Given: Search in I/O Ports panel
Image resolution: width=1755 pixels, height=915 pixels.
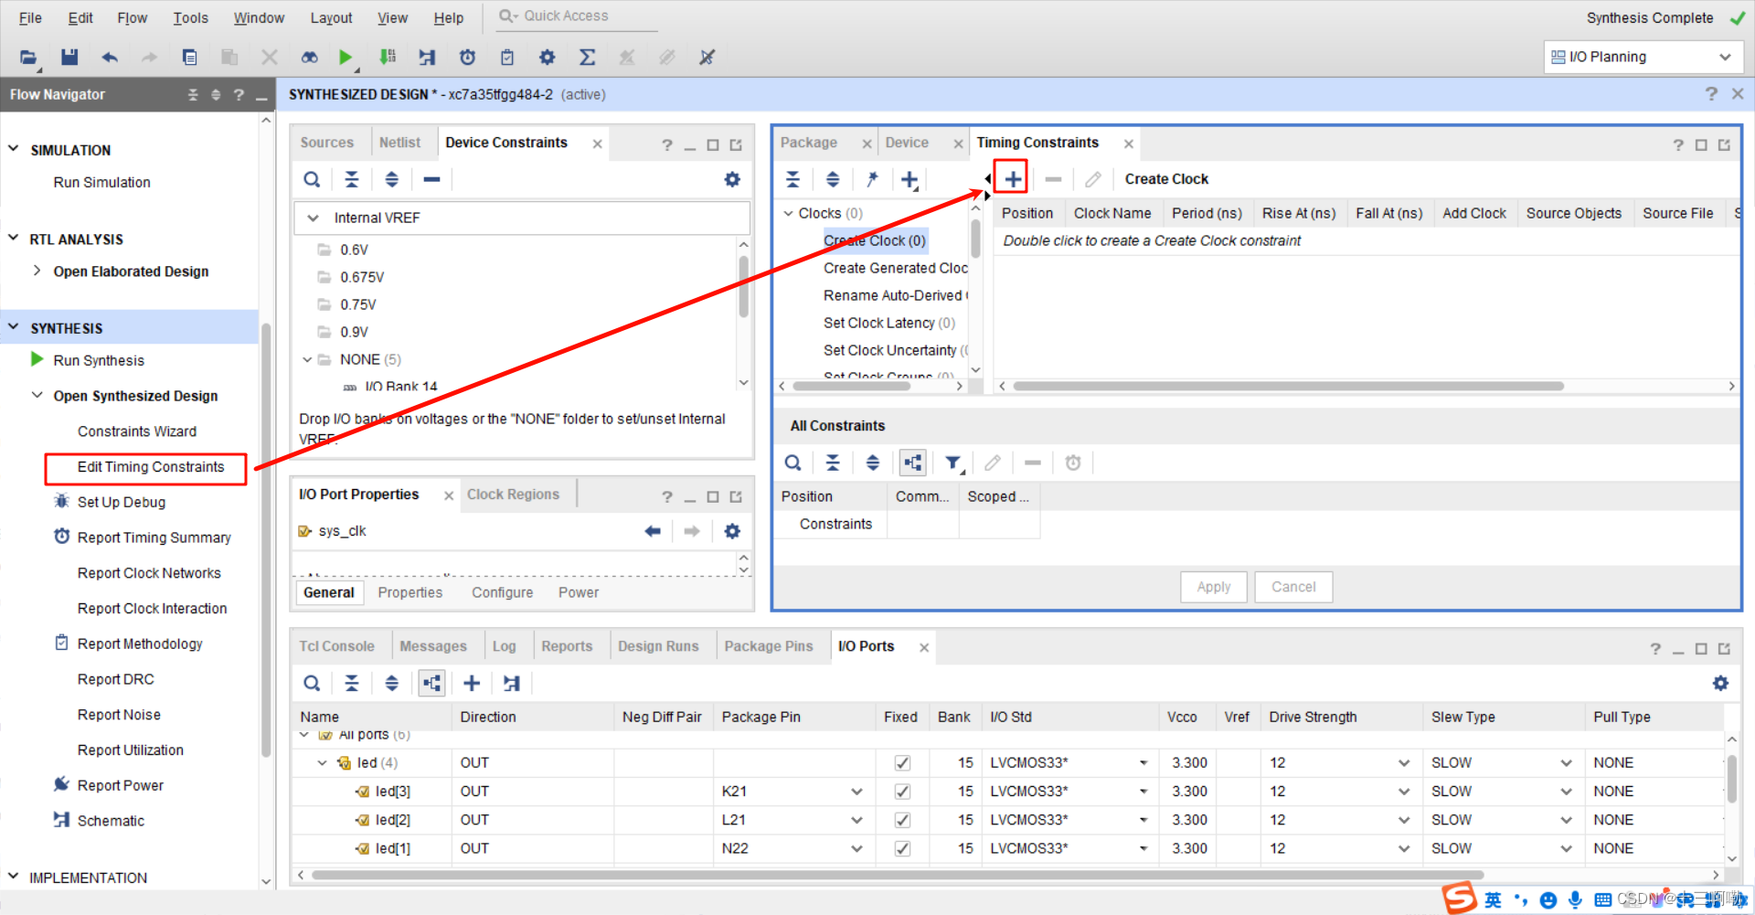Looking at the screenshot, I should pyautogui.click(x=312, y=683).
